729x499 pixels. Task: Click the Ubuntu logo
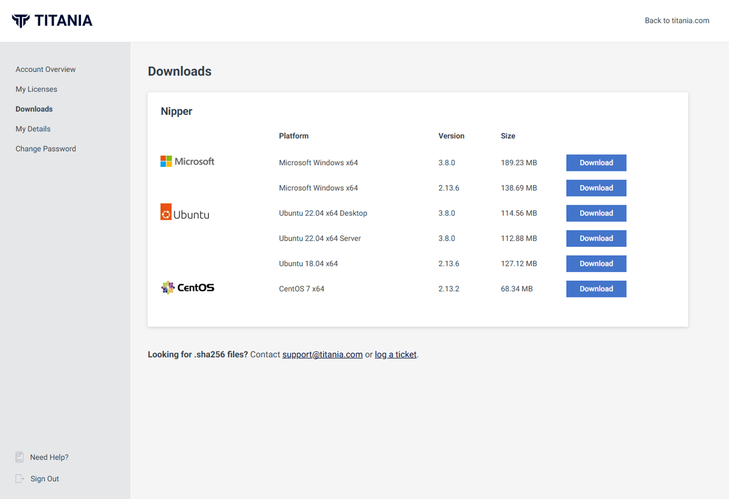tap(185, 212)
